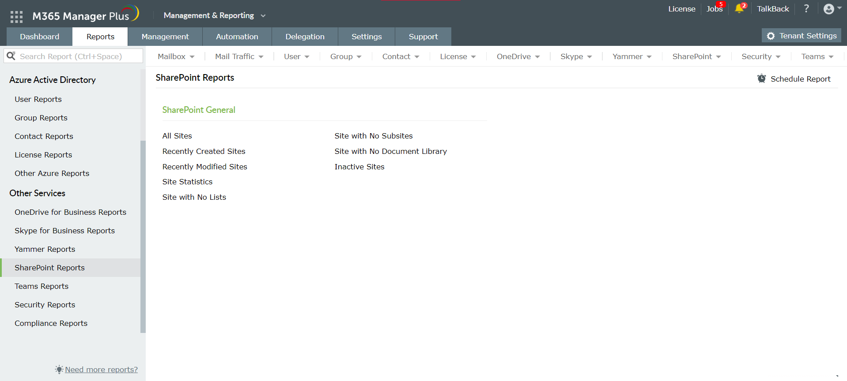The width and height of the screenshot is (847, 381).
Task: Switch to the Delegation tab
Action: (305, 37)
